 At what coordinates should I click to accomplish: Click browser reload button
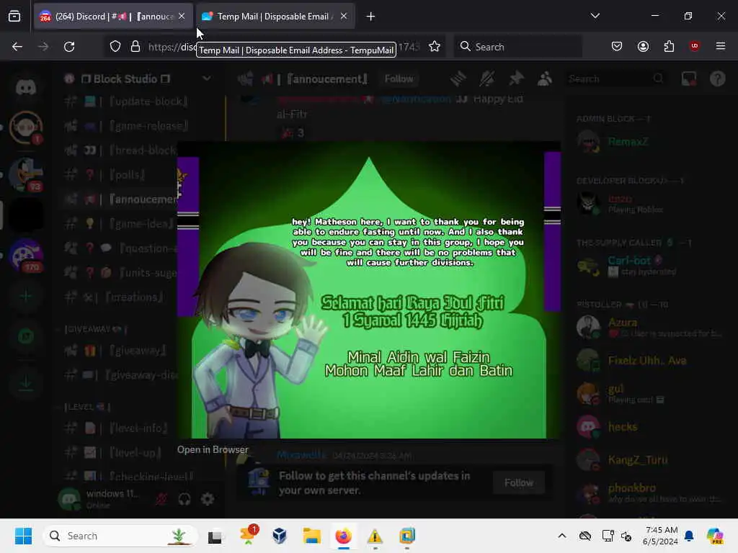tap(69, 47)
